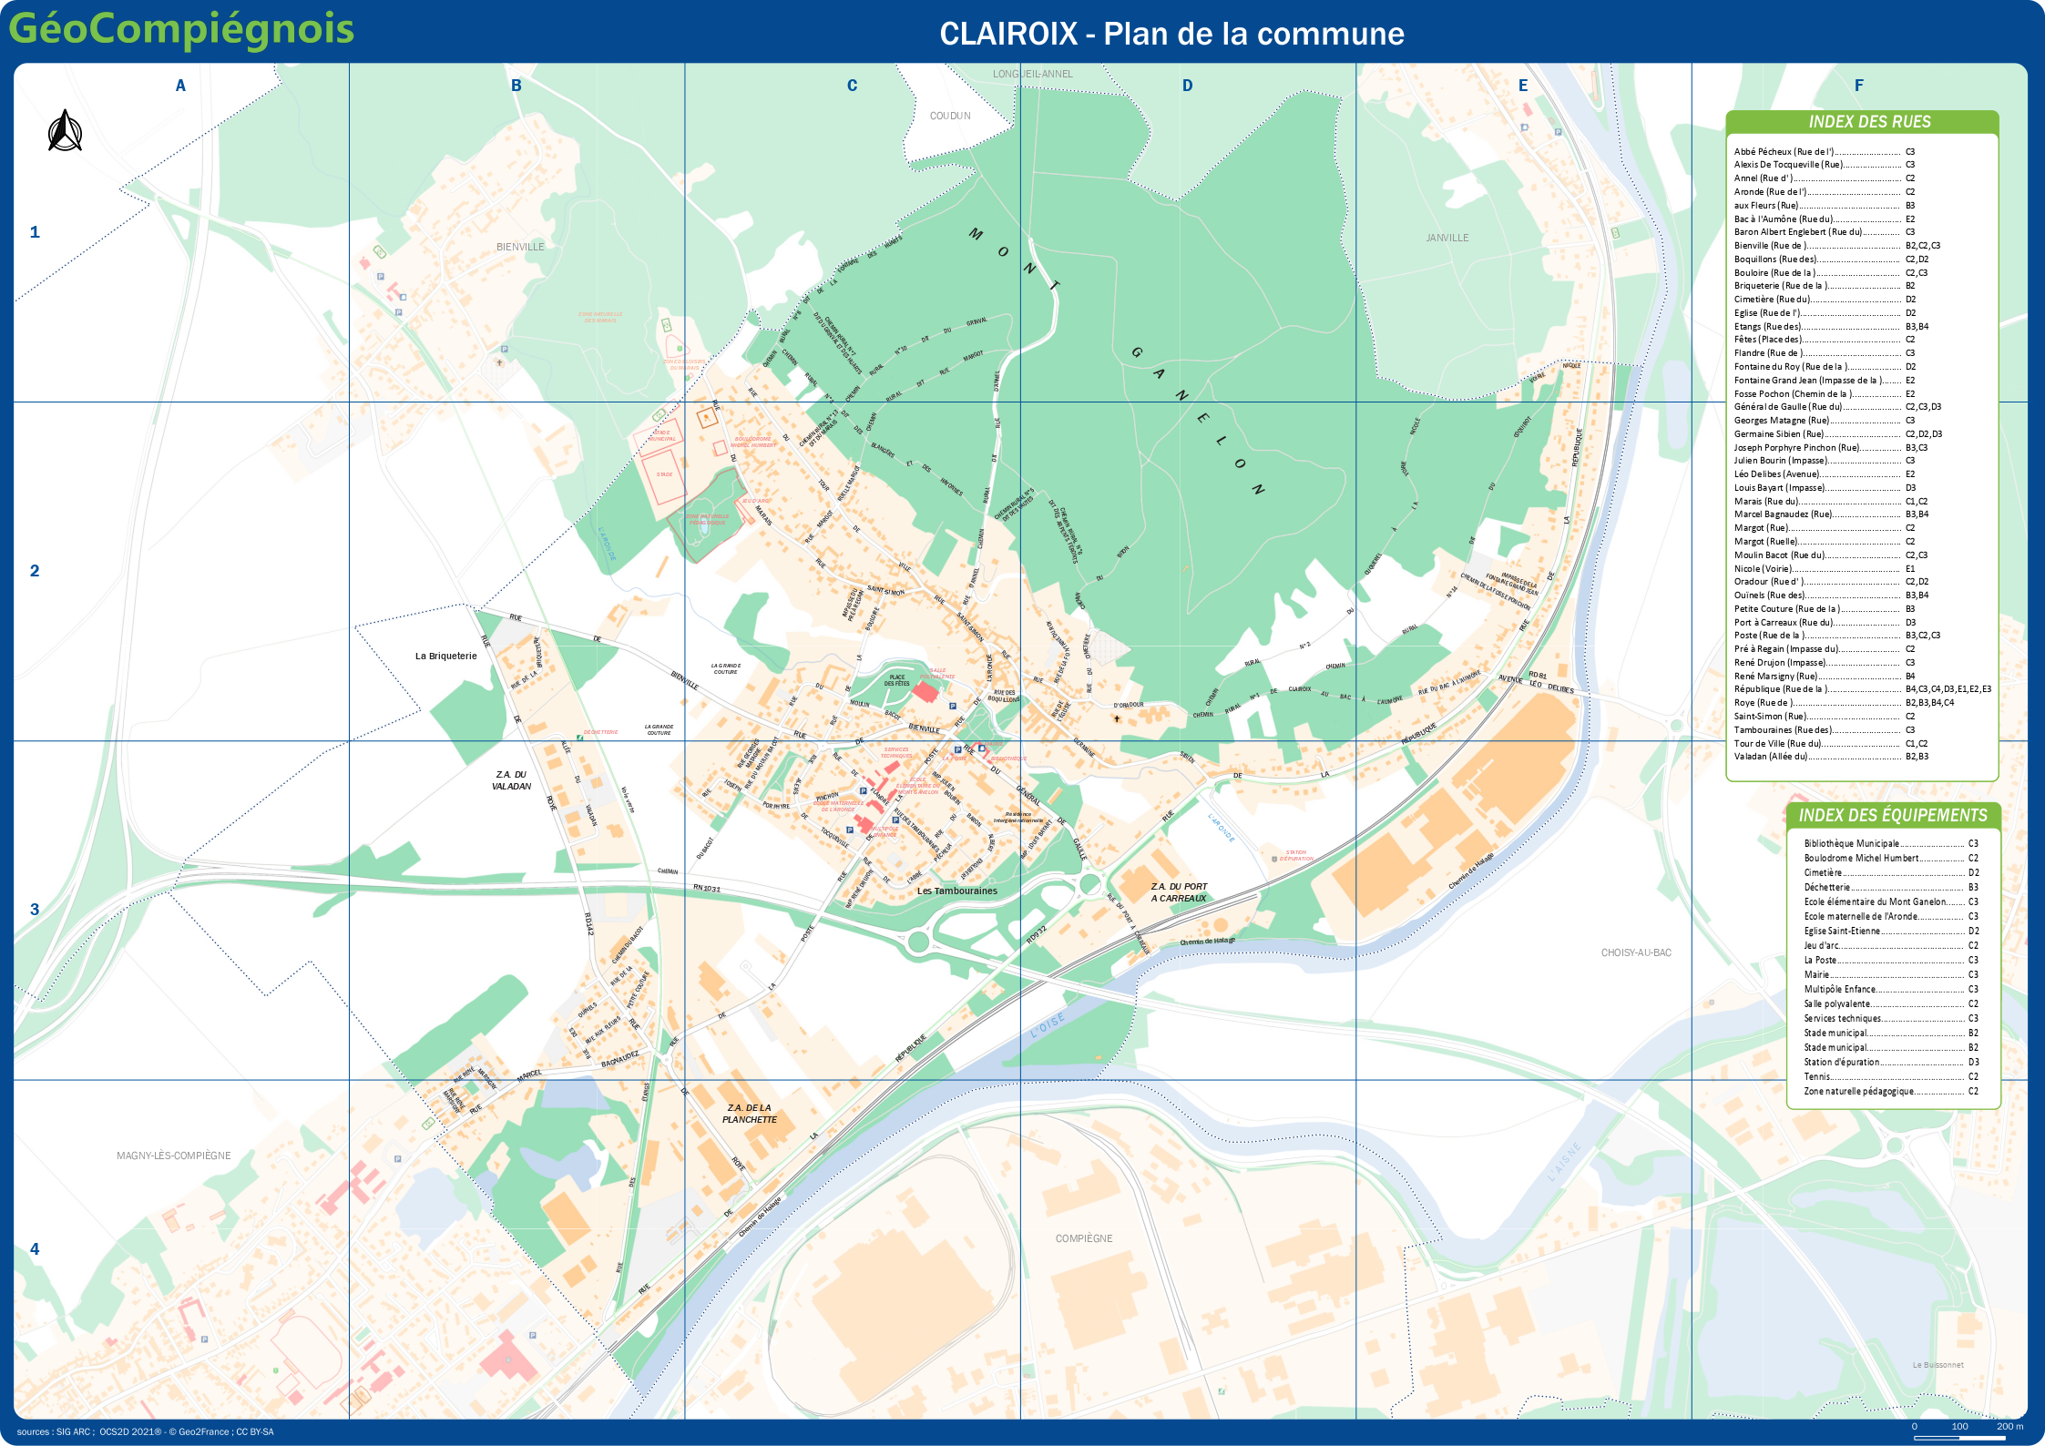The width and height of the screenshot is (2045, 1446).
Task: Select grid column header letter C
Action: (x=852, y=86)
